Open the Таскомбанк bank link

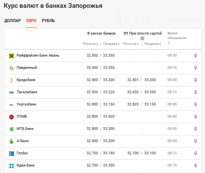pos(27,92)
